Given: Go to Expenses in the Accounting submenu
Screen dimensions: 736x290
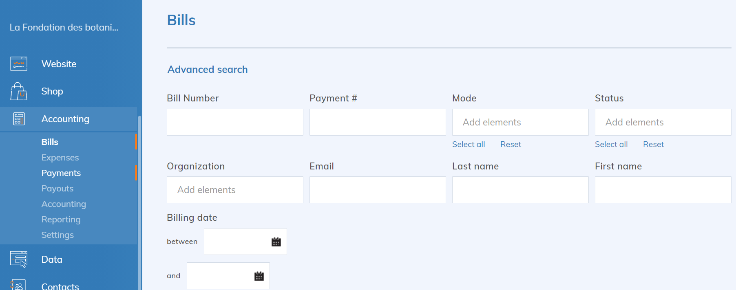Looking at the screenshot, I should coord(60,158).
